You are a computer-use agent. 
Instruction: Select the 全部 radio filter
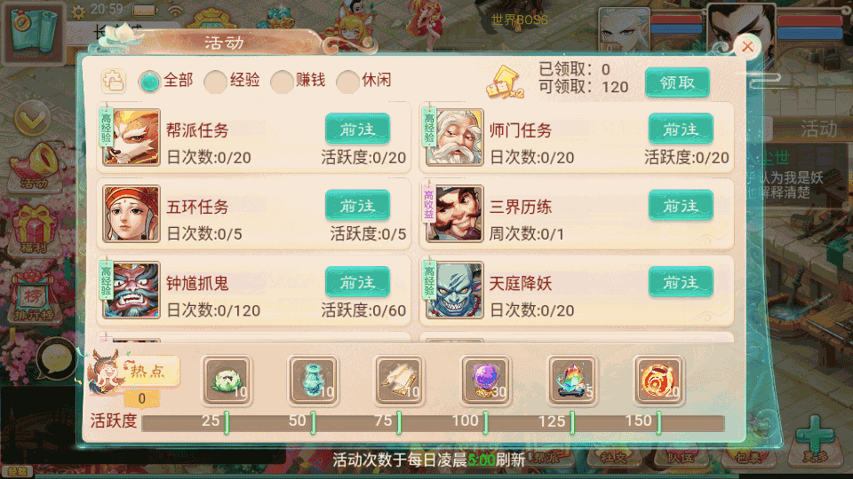pos(165,81)
